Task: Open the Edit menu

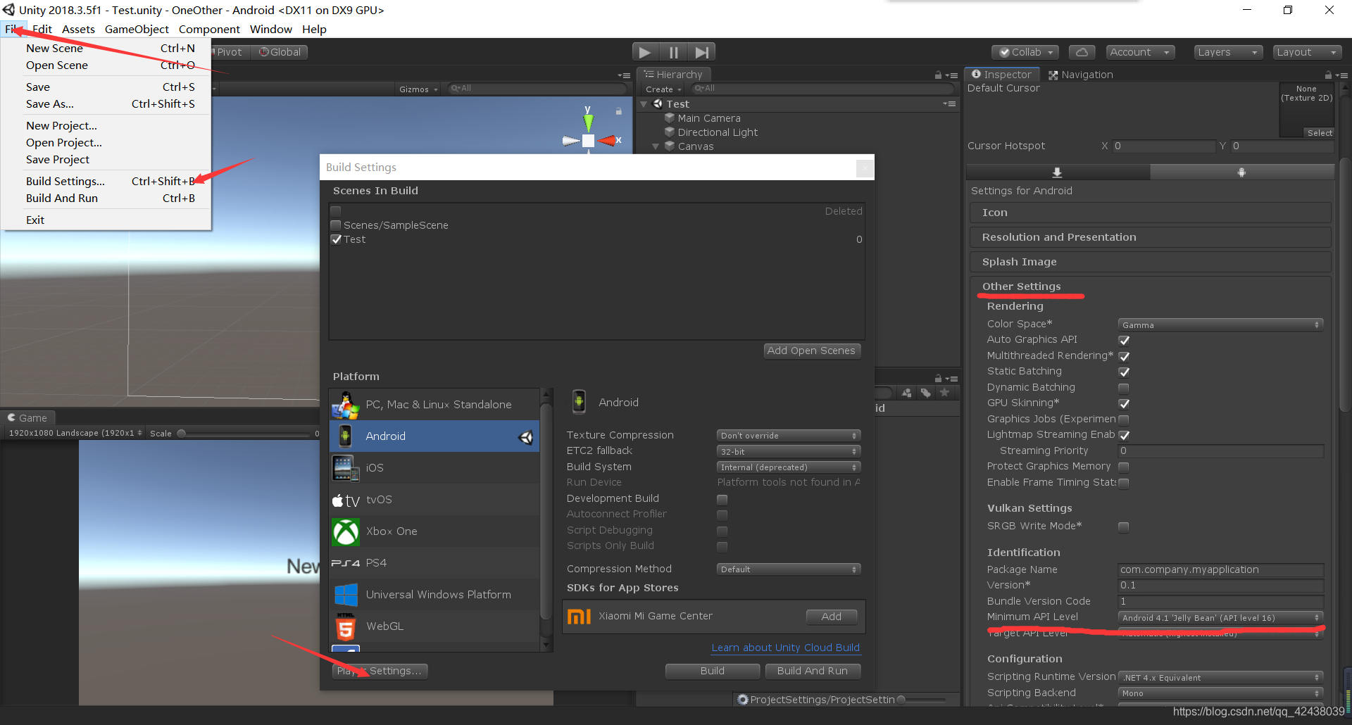Action: tap(42, 29)
